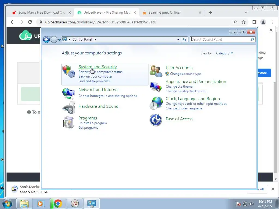The image size is (279, 209).
Task: Open Change display language link
Action: [x=184, y=108]
